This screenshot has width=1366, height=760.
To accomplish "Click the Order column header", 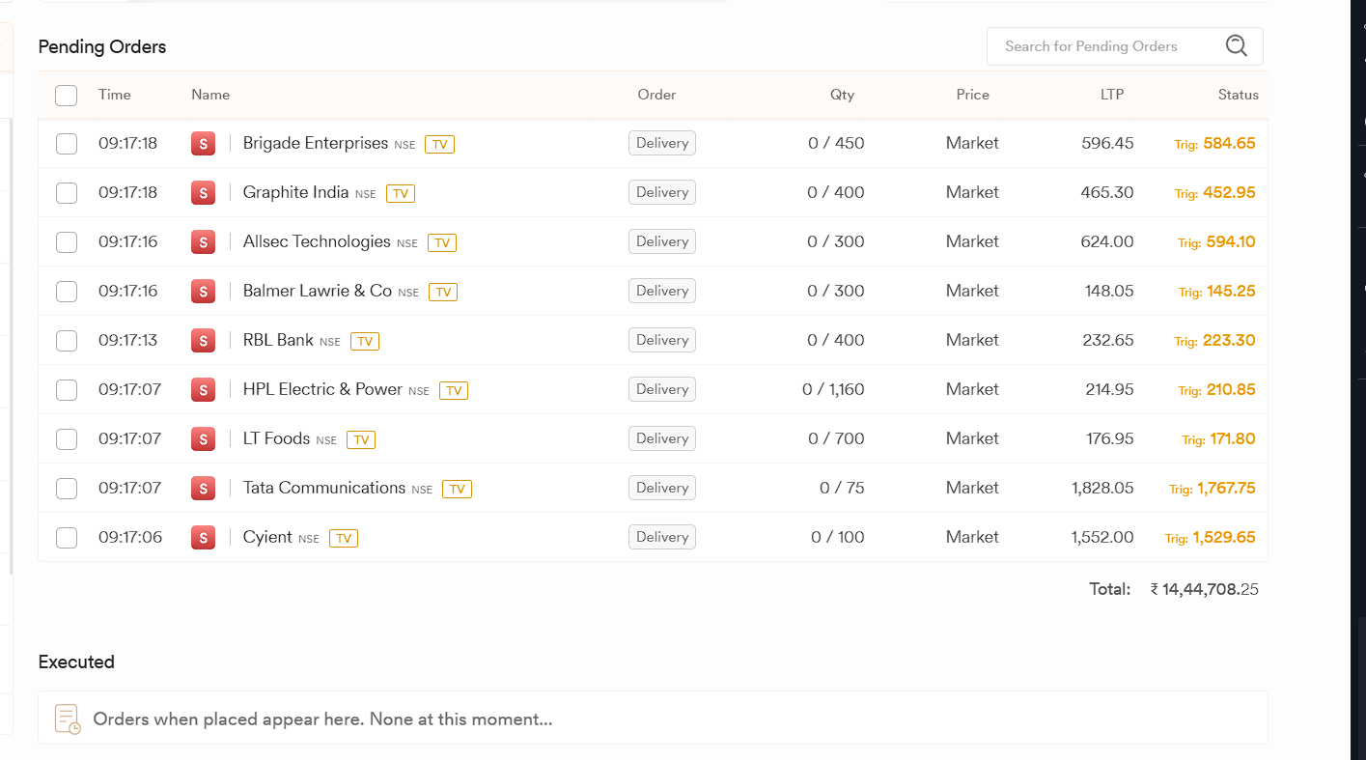I will pos(656,95).
